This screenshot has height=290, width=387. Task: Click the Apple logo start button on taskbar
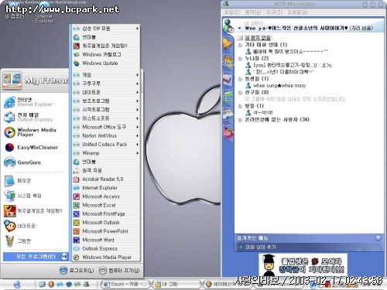pyautogui.click(x=17, y=285)
